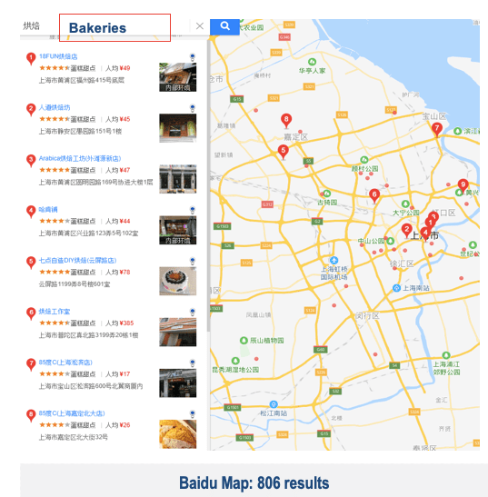The height and width of the screenshot is (497, 488).
Task: Click street view icon above result 4 thumbnail
Action: 192,210
